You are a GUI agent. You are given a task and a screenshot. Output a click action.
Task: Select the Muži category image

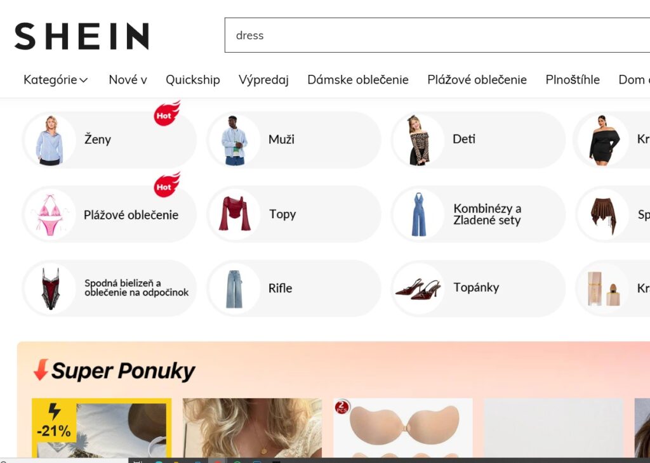pyautogui.click(x=235, y=140)
